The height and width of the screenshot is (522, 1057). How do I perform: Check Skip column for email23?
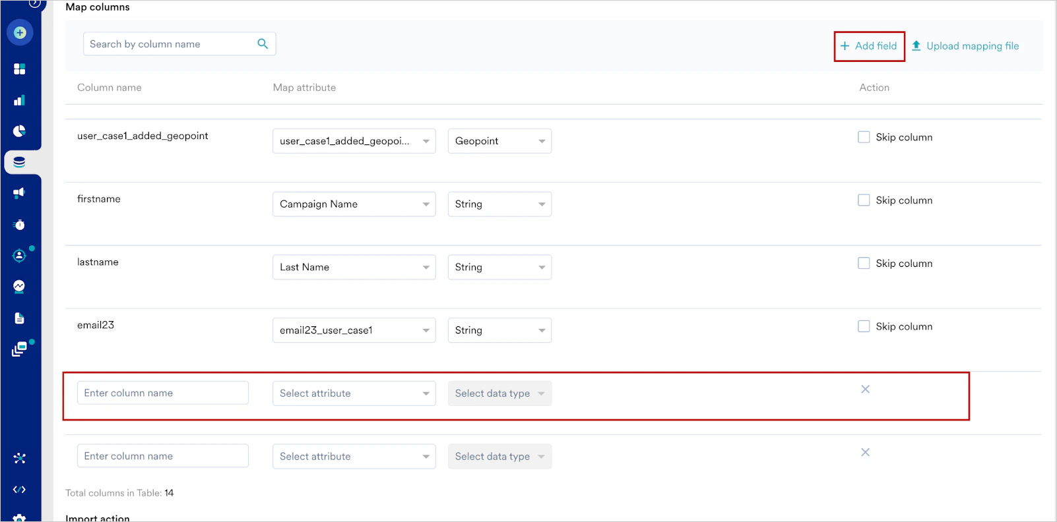pyautogui.click(x=864, y=326)
